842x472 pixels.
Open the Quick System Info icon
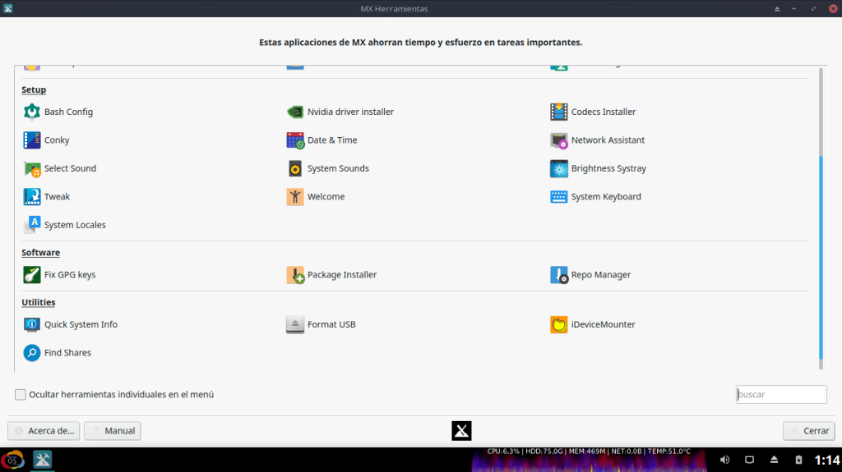pyautogui.click(x=32, y=324)
